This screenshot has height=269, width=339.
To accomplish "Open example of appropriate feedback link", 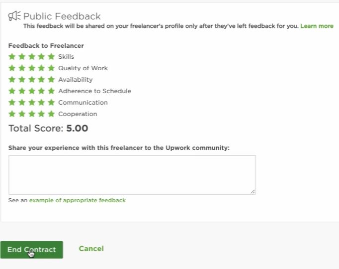I will tap(78, 200).
